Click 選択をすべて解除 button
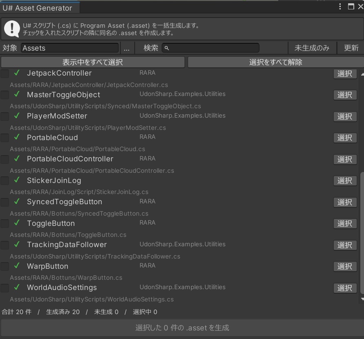This screenshot has height=339, width=364. coord(276,62)
